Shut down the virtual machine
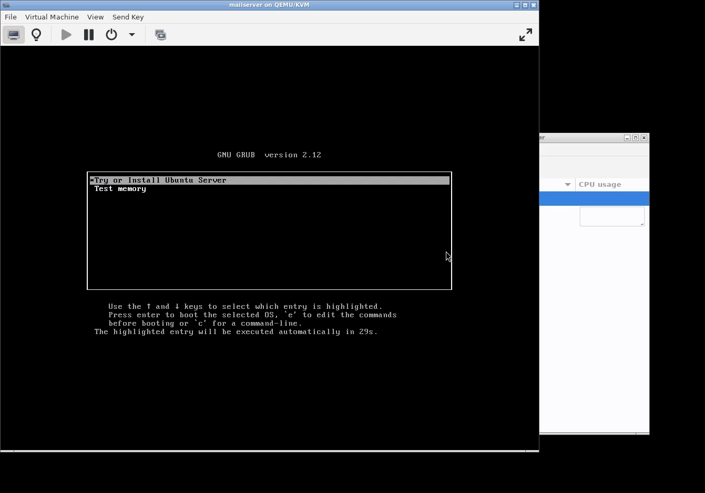This screenshot has height=493, width=705. click(x=111, y=35)
